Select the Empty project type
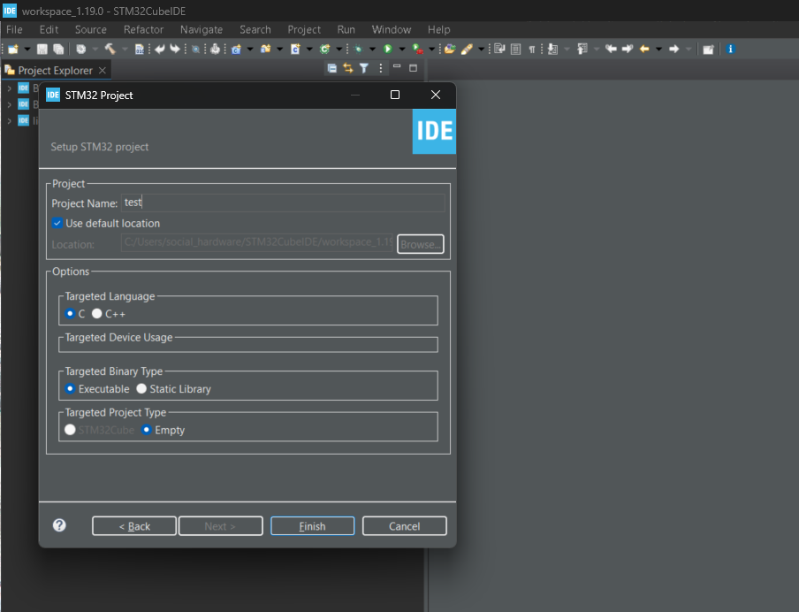 click(146, 430)
